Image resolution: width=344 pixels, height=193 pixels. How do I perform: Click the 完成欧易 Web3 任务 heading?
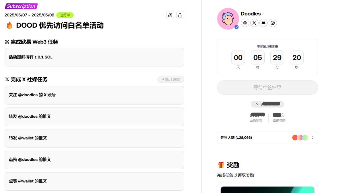(x=34, y=42)
